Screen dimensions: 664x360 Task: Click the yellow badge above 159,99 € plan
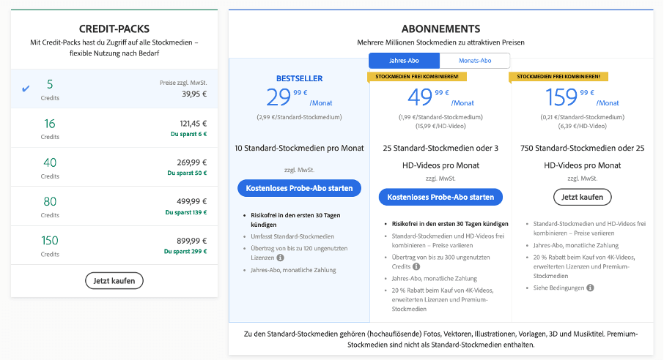pos(558,76)
